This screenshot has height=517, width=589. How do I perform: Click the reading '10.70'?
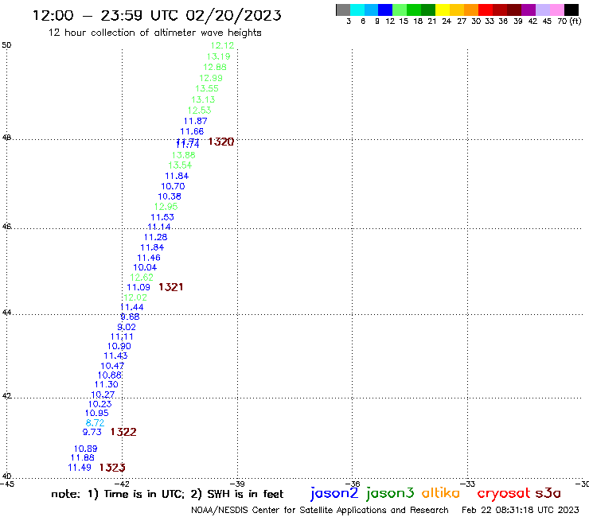(x=173, y=186)
